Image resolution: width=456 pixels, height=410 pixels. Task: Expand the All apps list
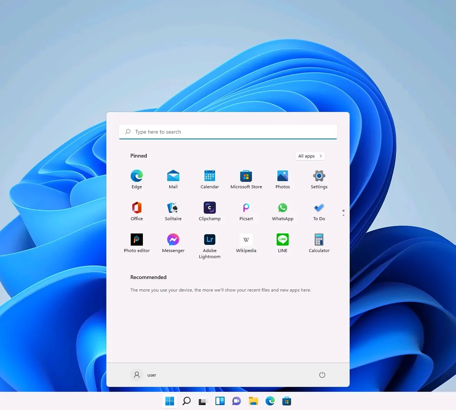tap(310, 156)
